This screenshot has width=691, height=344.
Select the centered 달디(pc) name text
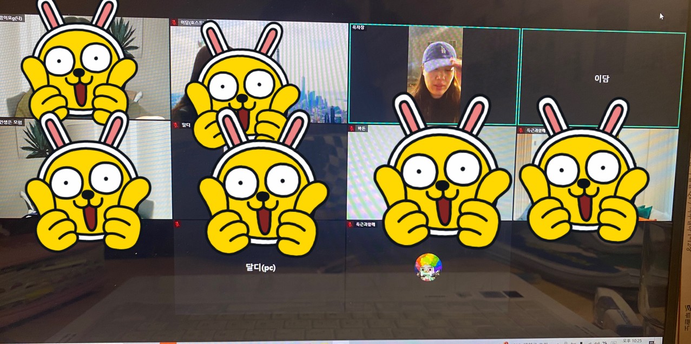[x=260, y=267]
